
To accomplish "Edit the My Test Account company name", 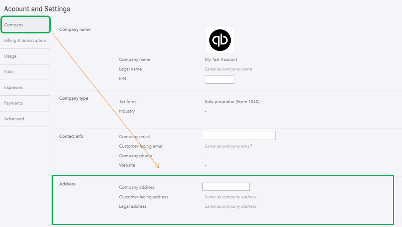I will (221, 59).
